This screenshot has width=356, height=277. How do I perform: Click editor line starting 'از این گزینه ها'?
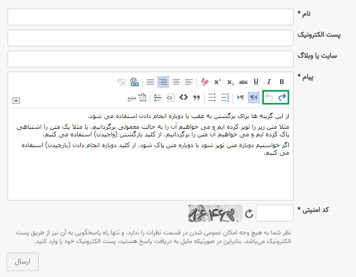click(x=189, y=116)
